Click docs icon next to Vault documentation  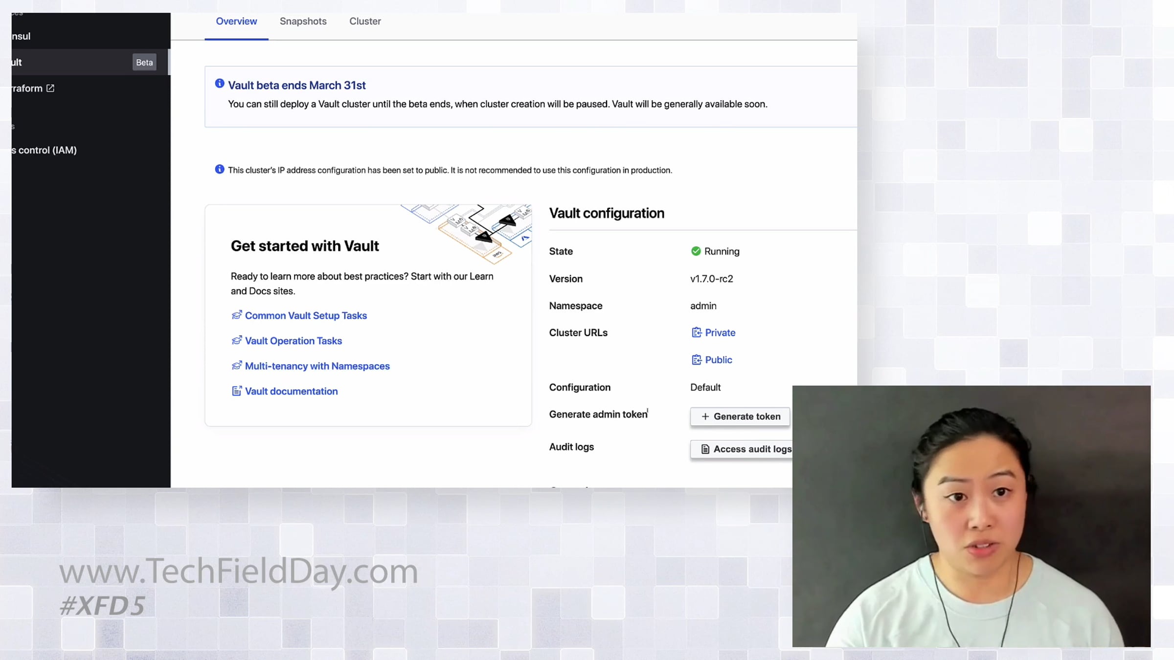(x=237, y=391)
